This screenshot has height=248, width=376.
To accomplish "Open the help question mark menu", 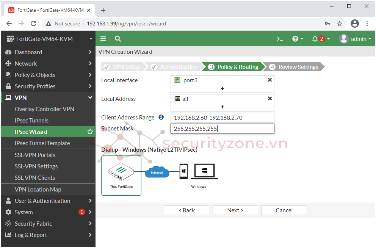I will pos(298,39).
